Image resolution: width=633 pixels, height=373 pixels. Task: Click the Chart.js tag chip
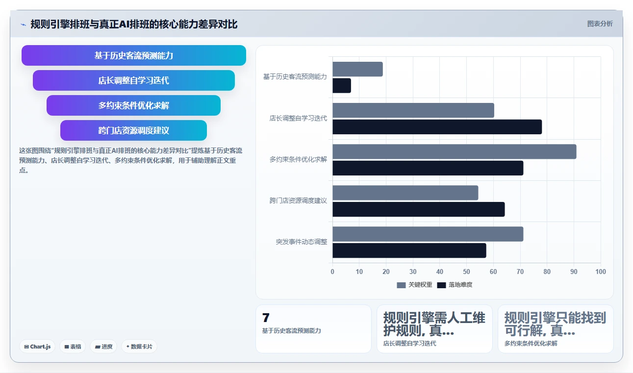(x=37, y=347)
